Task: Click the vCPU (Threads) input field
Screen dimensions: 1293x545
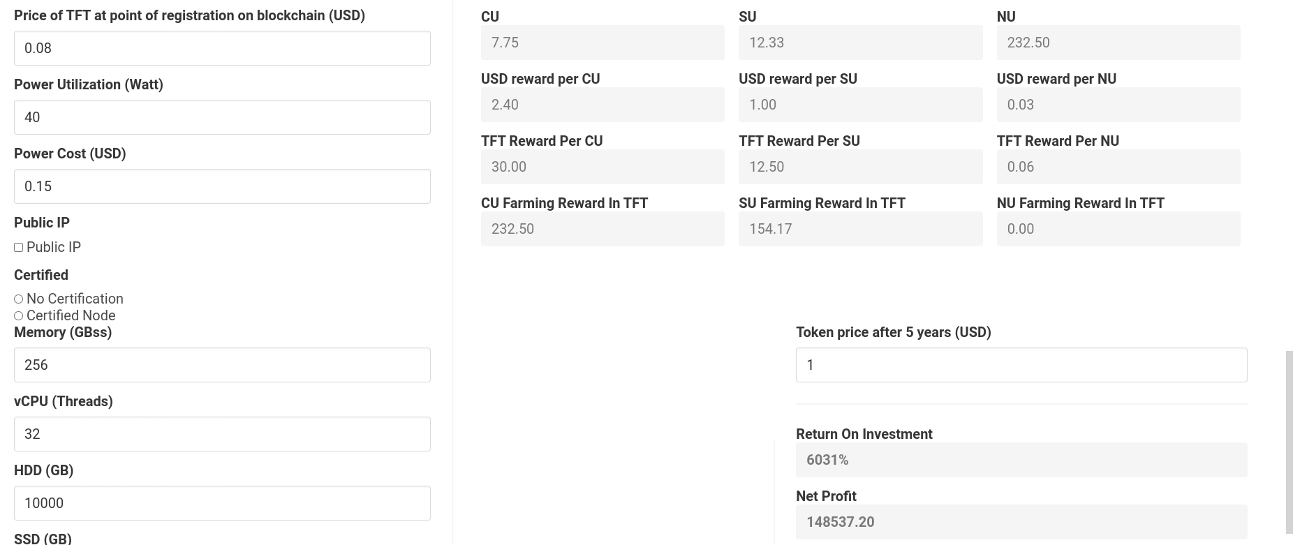Action: click(x=221, y=433)
